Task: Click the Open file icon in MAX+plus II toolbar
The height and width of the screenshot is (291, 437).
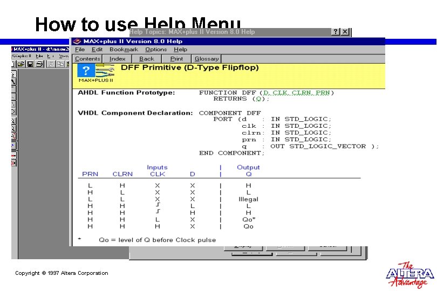Action: pos(21,64)
